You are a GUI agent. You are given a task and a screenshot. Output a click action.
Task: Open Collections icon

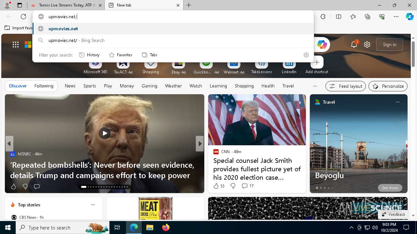[367, 17]
